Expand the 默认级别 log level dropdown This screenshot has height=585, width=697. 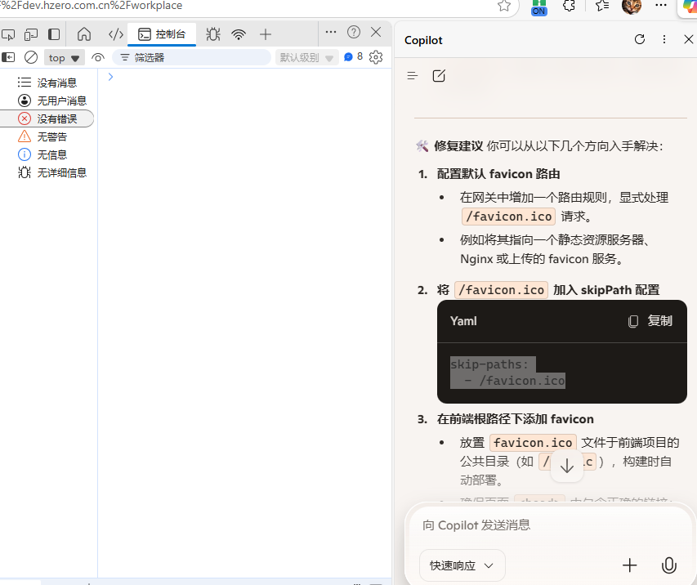click(307, 57)
